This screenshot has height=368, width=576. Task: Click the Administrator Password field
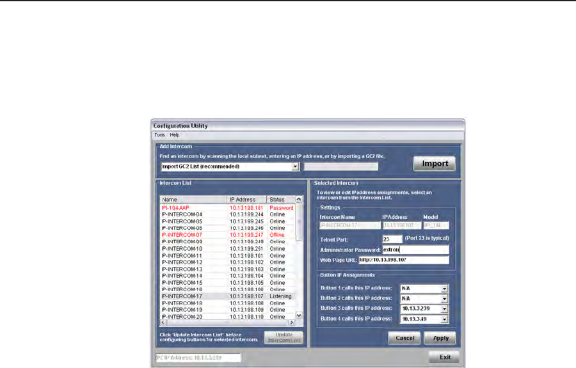coord(415,250)
